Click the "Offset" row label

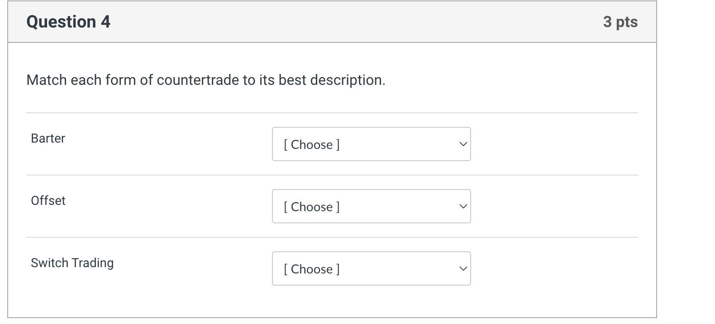(x=48, y=201)
